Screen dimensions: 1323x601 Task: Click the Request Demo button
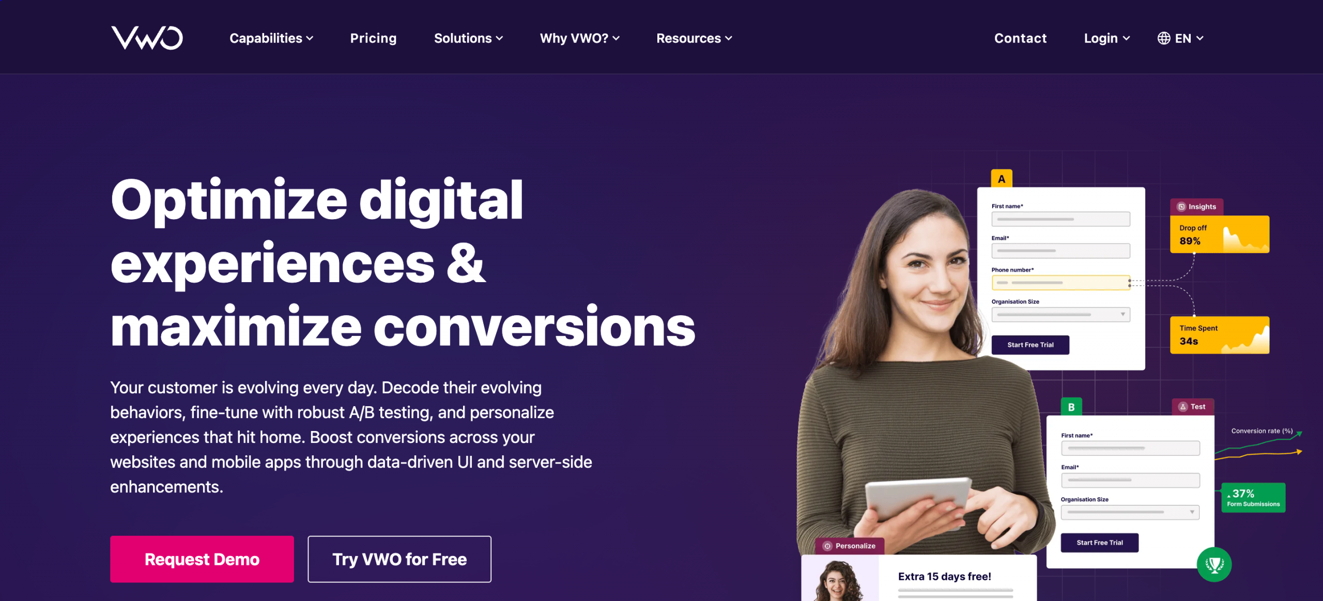coord(201,558)
